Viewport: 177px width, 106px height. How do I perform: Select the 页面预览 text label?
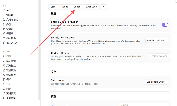point(11,98)
